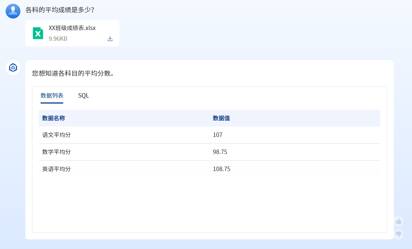Click the user avatar icon
Viewport: 412px width, 249px height.
click(x=13, y=11)
